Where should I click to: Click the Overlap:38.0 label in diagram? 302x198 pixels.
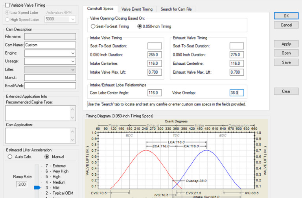(x=196, y=181)
